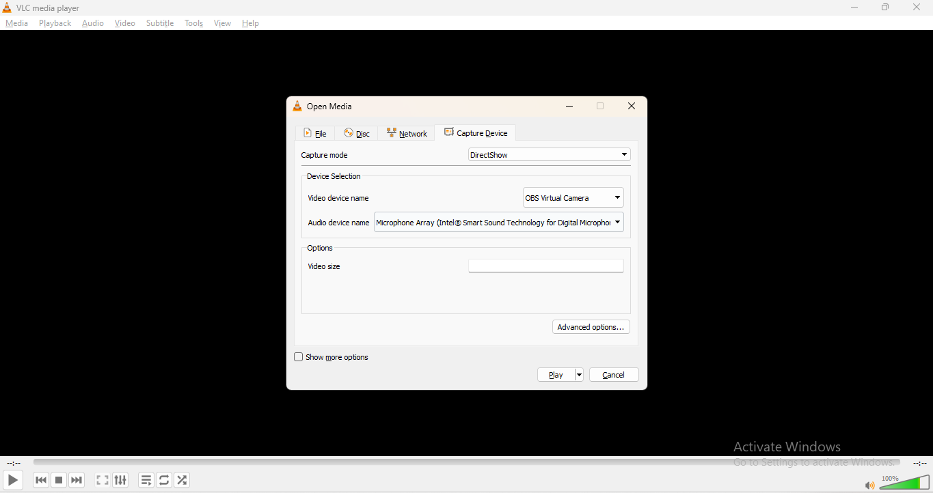
Task: Select the Capture Device tab
Action: (476, 133)
